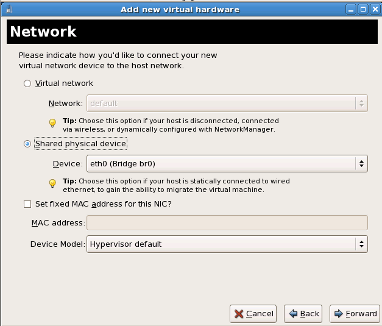
Task: Select the Shared physical device radio option
Action: pyautogui.click(x=27, y=144)
